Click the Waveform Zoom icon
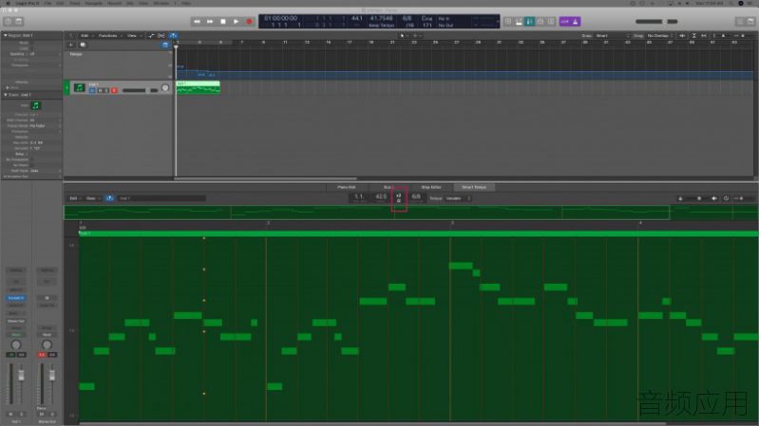759x426 pixels. coord(682,36)
